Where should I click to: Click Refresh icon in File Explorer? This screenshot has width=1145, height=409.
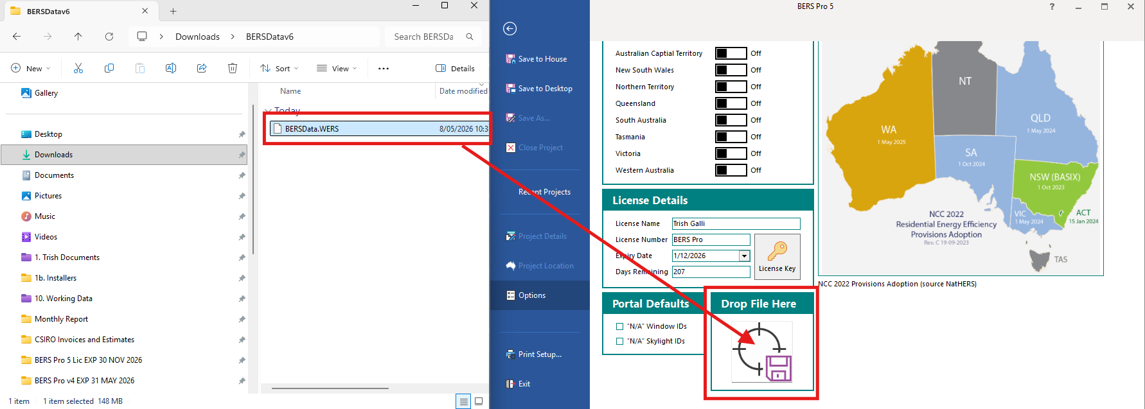pyautogui.click(x=109, y=37)
